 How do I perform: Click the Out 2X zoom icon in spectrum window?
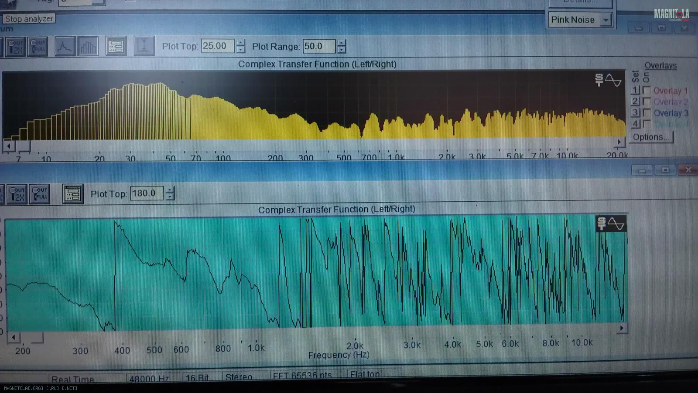coord(15,46)
